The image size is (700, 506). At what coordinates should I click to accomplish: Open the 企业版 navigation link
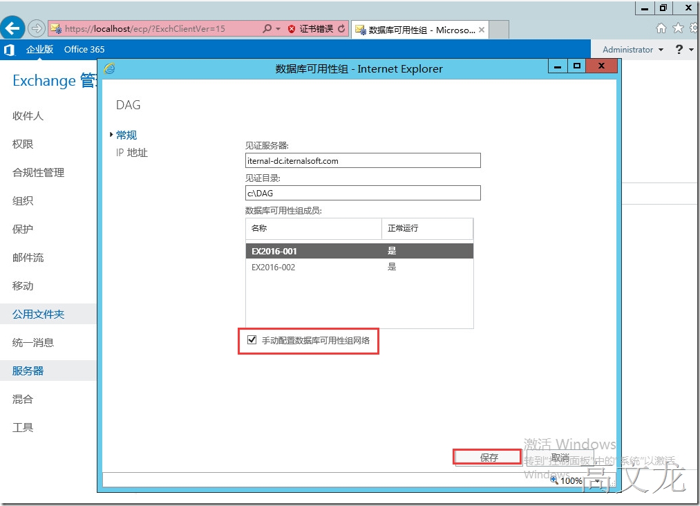[39, 50]
